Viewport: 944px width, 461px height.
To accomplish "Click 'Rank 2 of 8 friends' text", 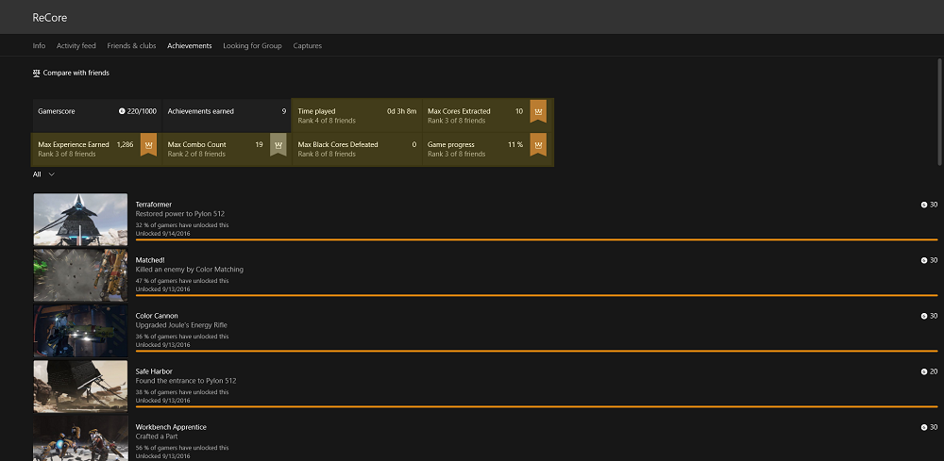I will [x=196, y=155].
